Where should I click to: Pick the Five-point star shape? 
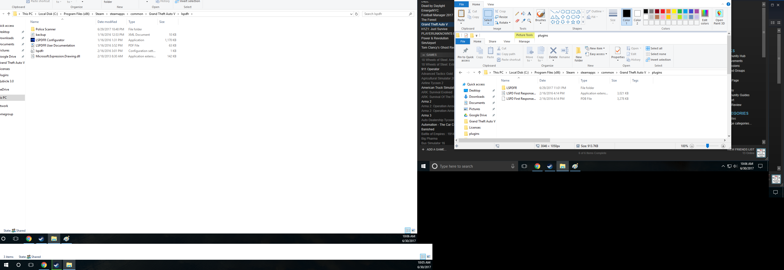(x=573, y=22)
